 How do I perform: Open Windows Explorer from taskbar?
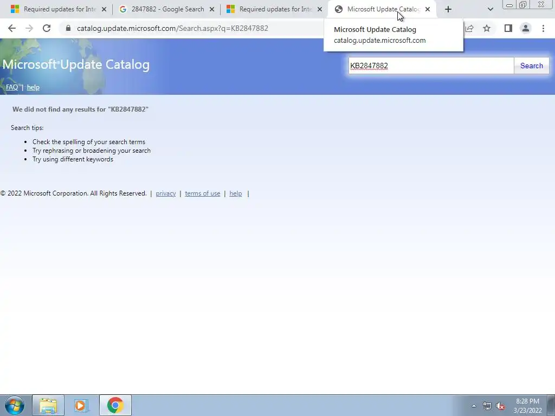coord(48,405)
